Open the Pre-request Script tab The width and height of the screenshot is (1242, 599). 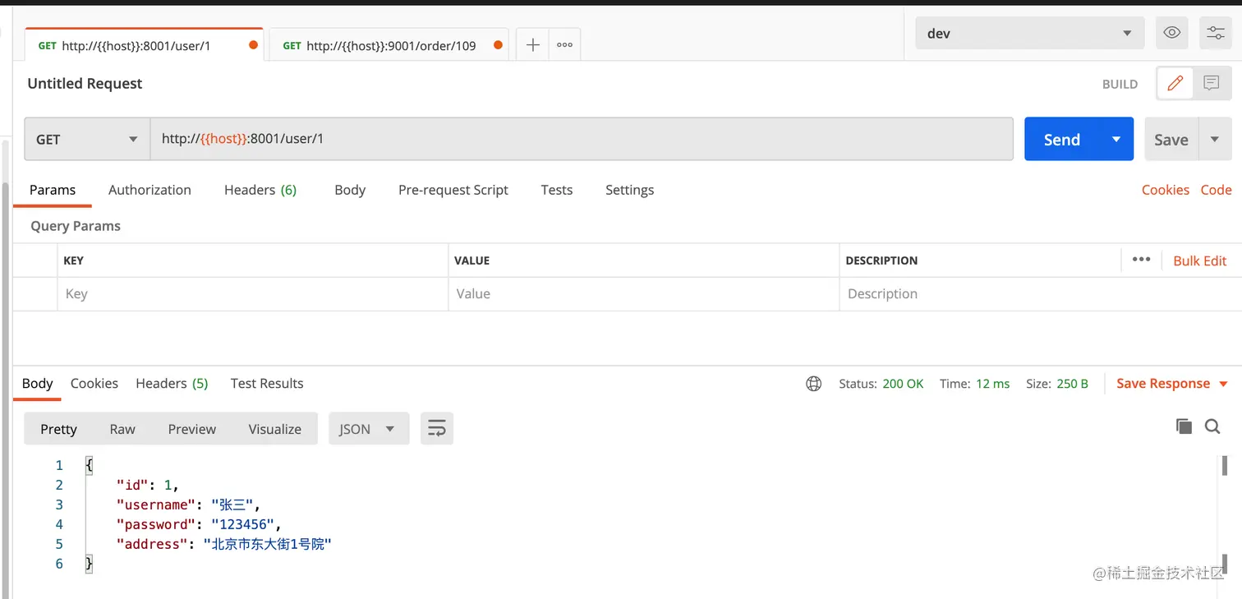click(453, 190)
